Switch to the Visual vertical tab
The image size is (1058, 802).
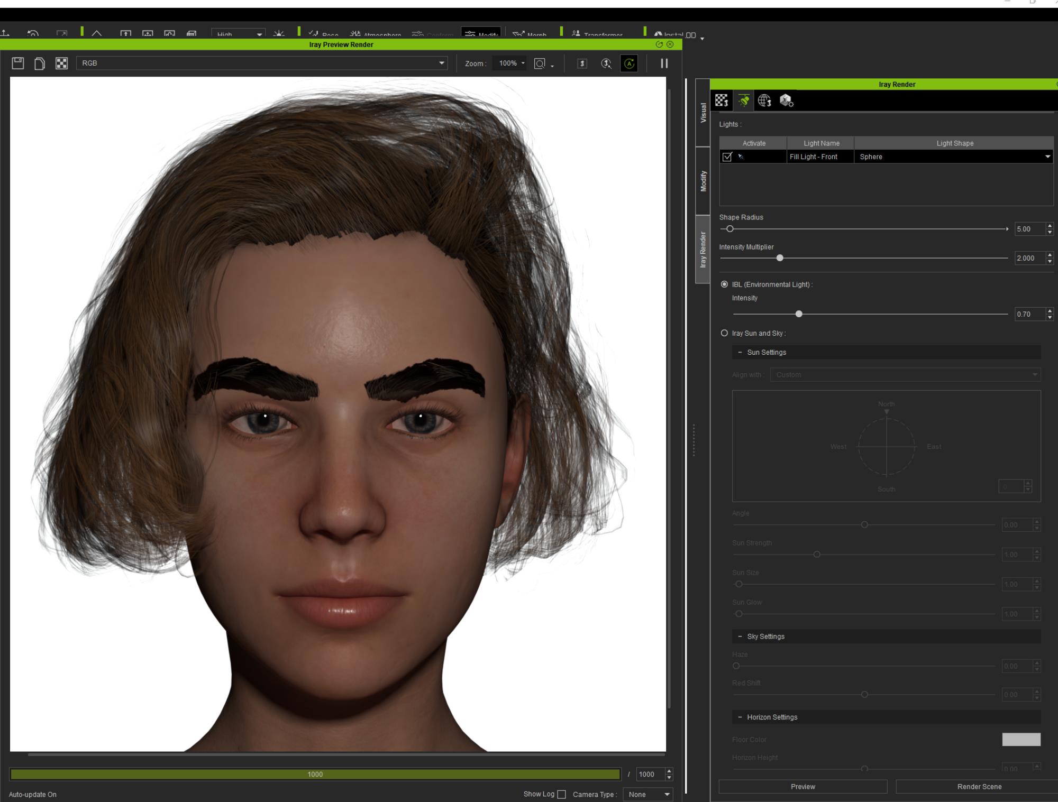point(703,113)
